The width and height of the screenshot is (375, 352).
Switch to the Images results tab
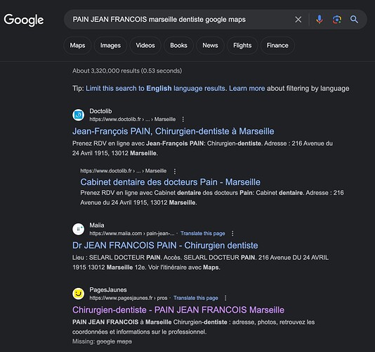(x=110, y=45)
